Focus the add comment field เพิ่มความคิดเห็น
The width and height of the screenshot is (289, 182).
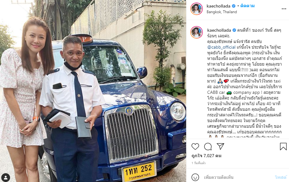[238, 177]
